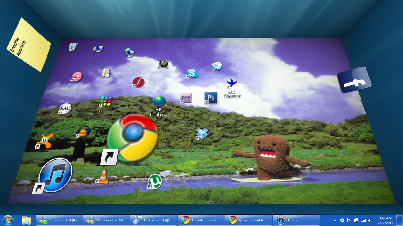Select the avast! antivirus desktop icon

tap(45, 141)
